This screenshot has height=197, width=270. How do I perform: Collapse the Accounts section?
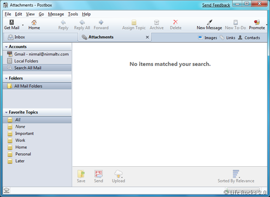point(6,47)
